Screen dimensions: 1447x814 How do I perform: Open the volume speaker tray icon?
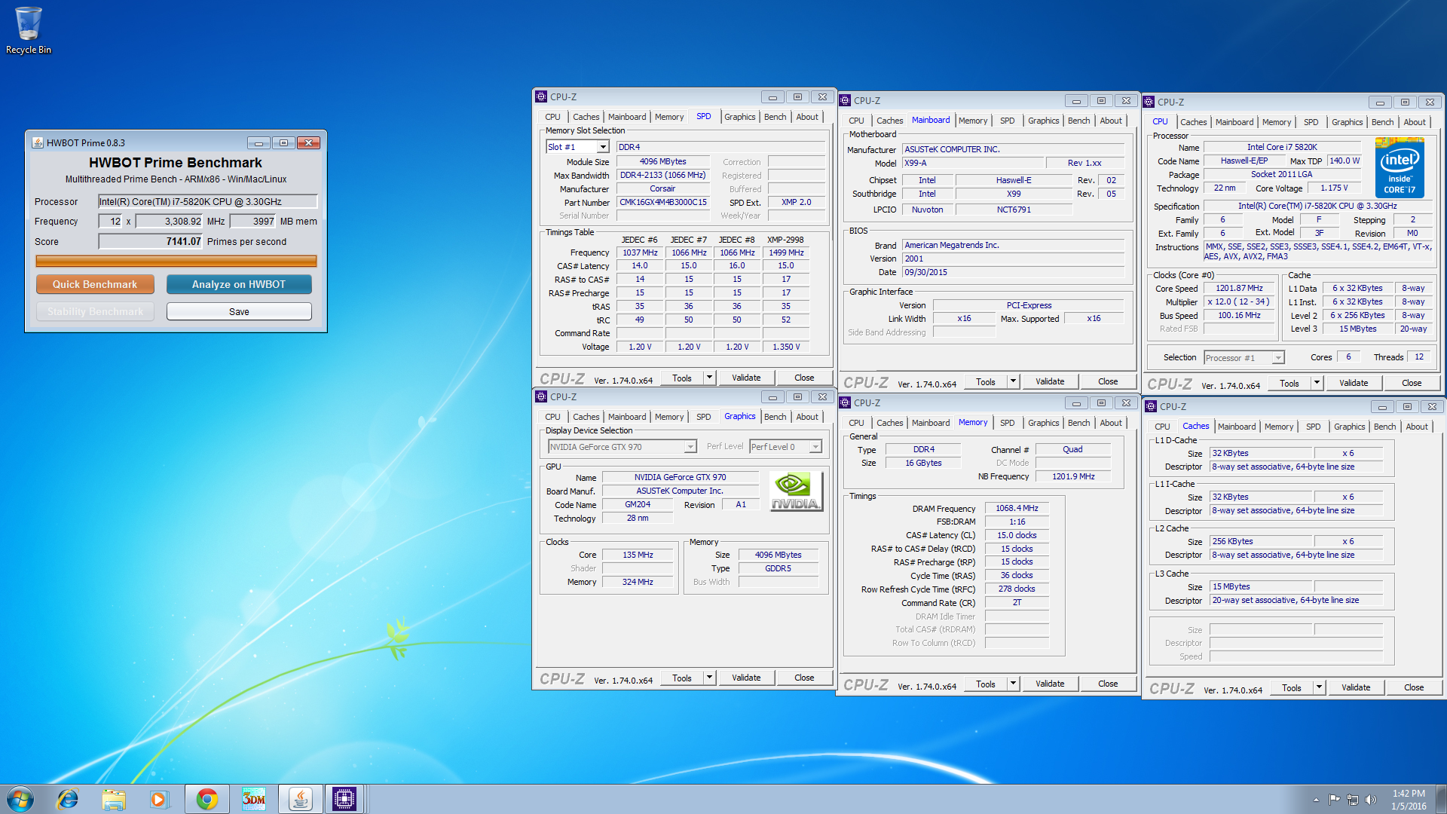[x=1371, y=800]
